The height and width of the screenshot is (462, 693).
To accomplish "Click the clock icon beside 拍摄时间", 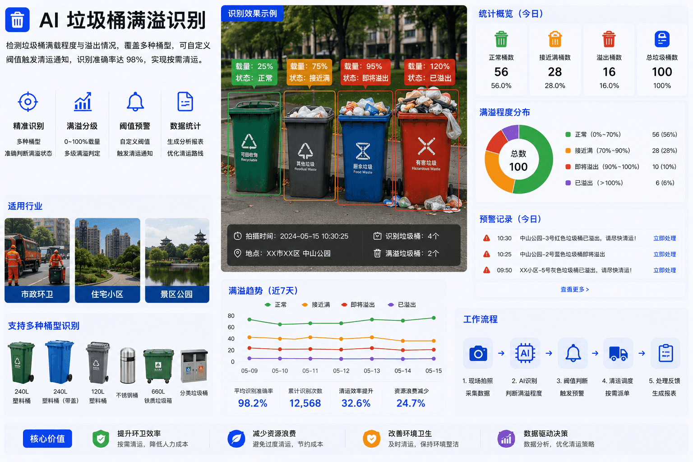I will pos(238,236).
